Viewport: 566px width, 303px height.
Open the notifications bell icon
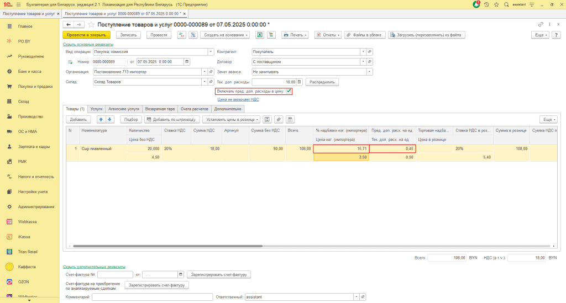pos(476,4)
